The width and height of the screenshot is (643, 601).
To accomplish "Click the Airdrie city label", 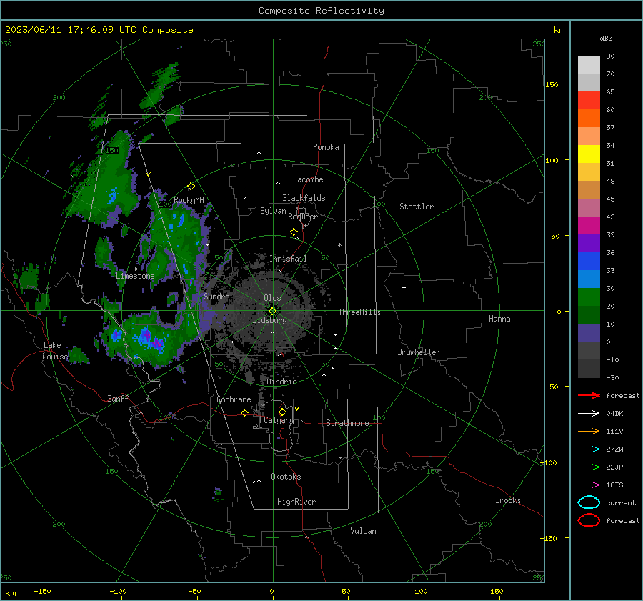I will (x=281, y=382).
